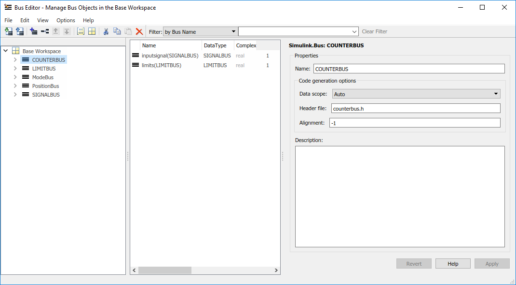Open the filter text combo box arrow

tap(354, 31)
